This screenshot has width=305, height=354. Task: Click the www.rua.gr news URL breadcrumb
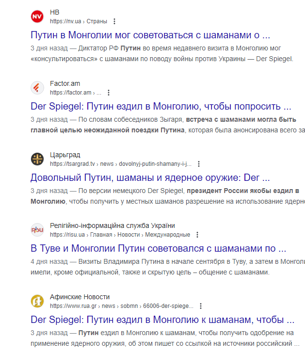tap(122, 306)
